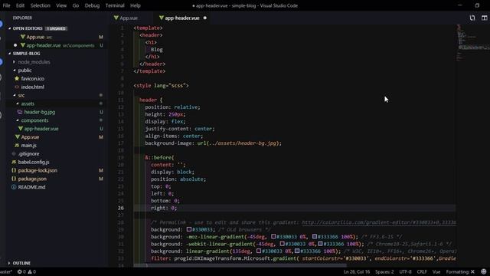
Task: Click Vue icon of App.vue in Open Editors
Action: [x=23, y=37]
